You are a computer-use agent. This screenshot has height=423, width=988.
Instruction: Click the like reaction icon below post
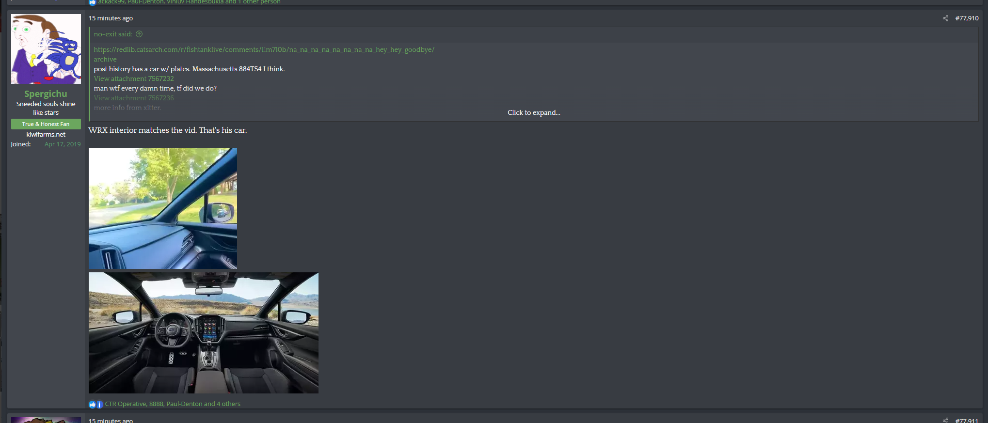92,404
